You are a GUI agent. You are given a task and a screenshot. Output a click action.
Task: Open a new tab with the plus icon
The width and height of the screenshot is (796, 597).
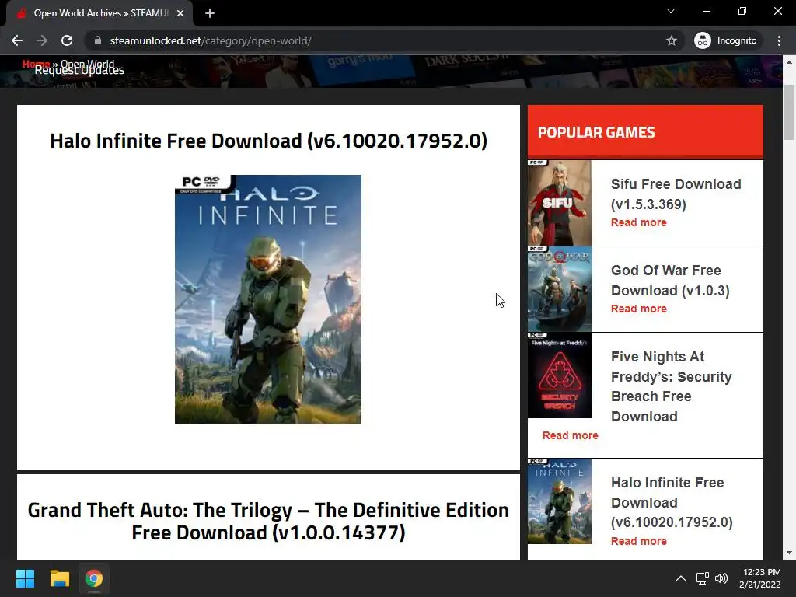pyautogui.click(x=210, y=13)
